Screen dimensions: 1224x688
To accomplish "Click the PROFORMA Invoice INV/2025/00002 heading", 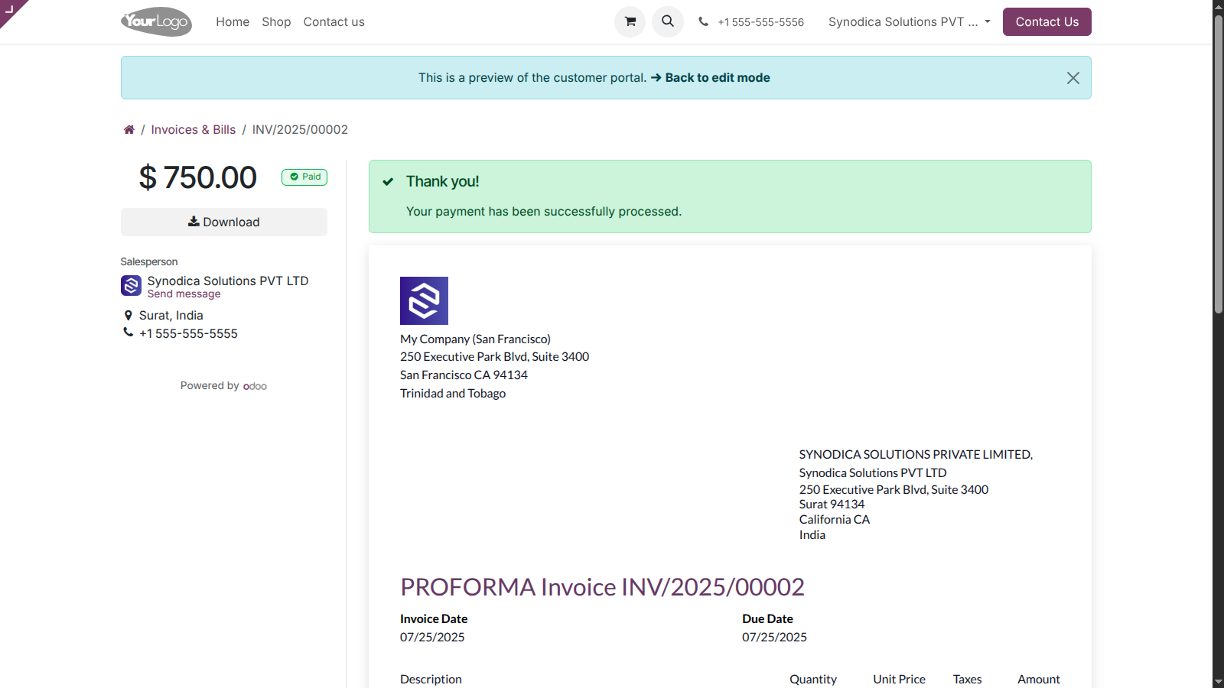I will [602, 587].
